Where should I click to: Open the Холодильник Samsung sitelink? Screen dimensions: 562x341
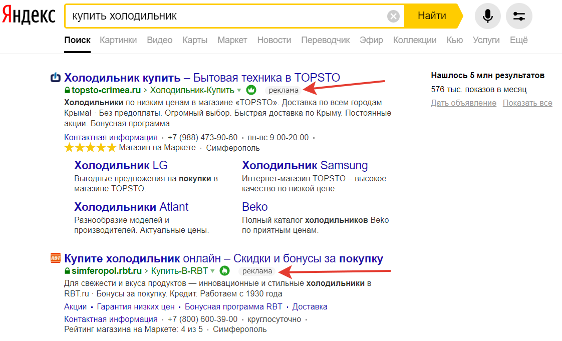click(305, 165)
